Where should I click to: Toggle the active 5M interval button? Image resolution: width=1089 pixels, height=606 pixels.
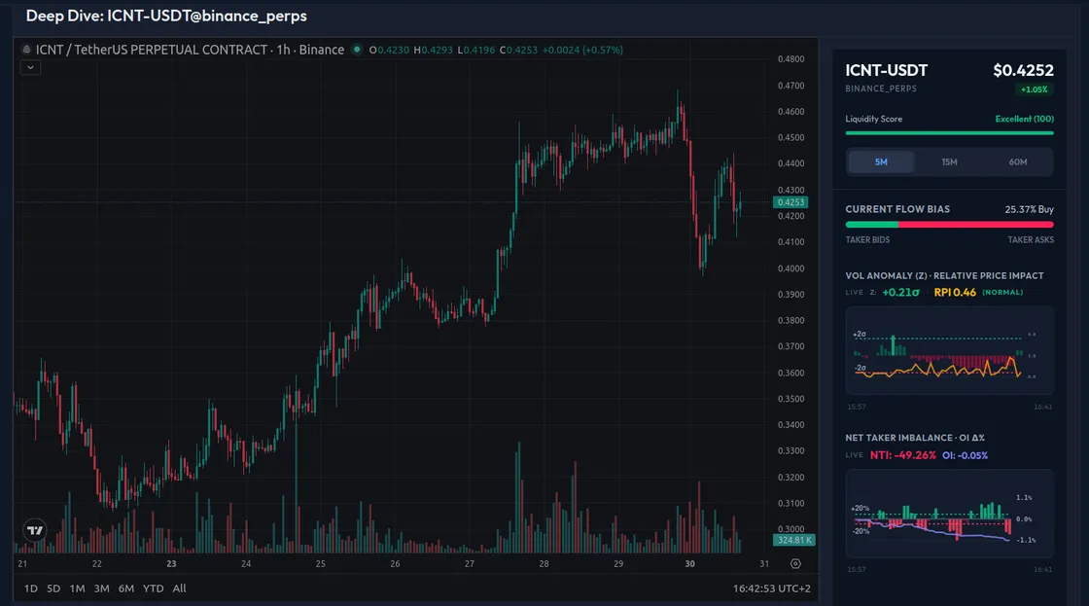tap(880, 162)
